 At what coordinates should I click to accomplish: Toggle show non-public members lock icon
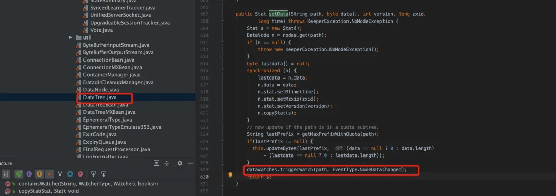pyautogui.click(x=49, y=174)
